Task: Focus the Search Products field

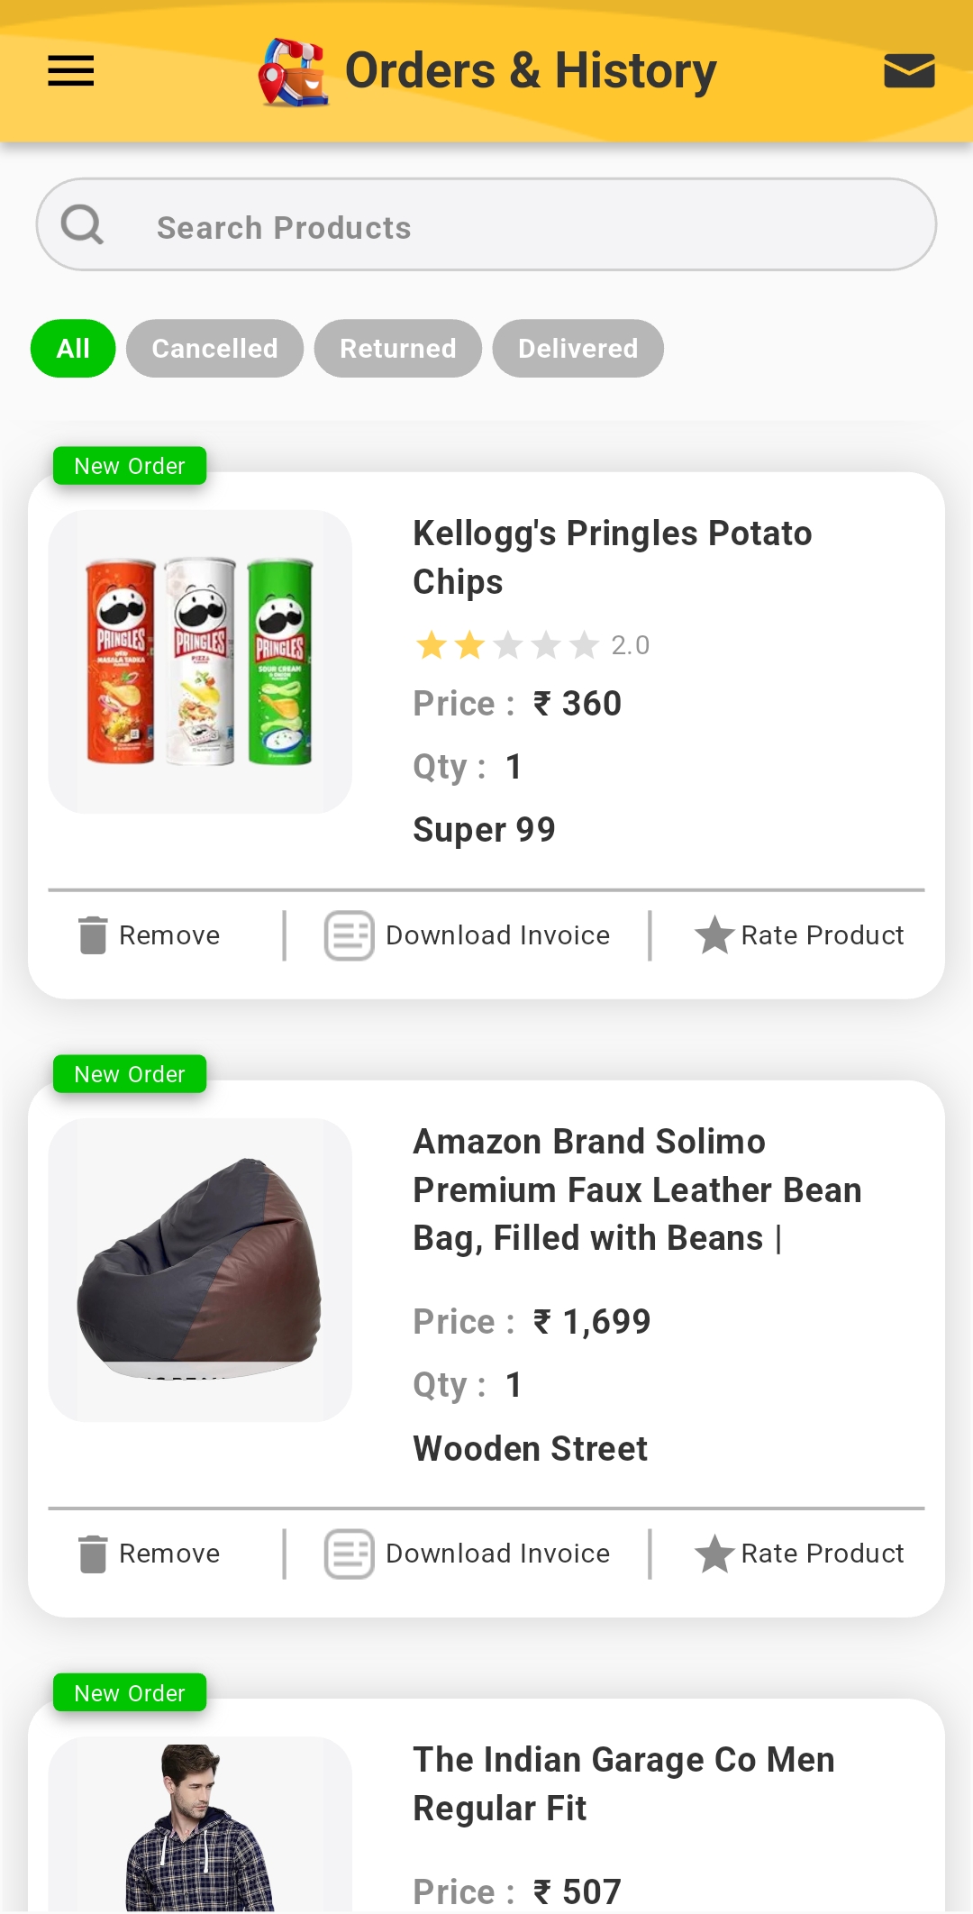Action: (x=486, y=224)
